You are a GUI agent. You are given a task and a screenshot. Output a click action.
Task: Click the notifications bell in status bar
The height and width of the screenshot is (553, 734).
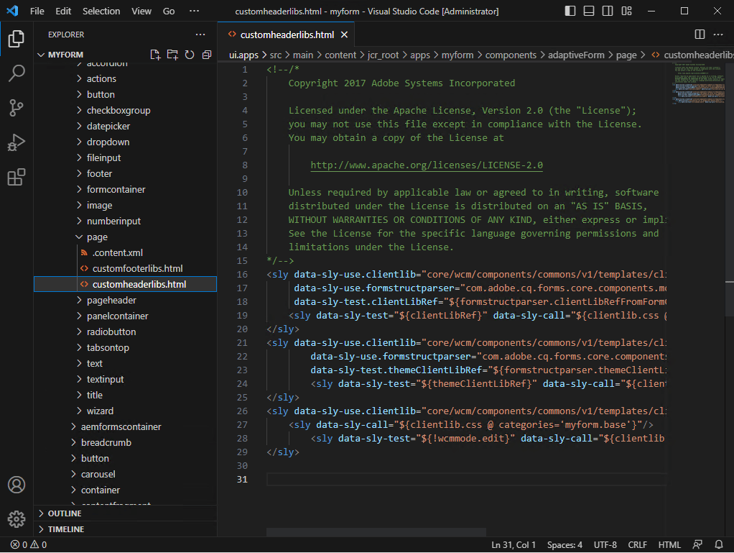click(x=718, y=544)
